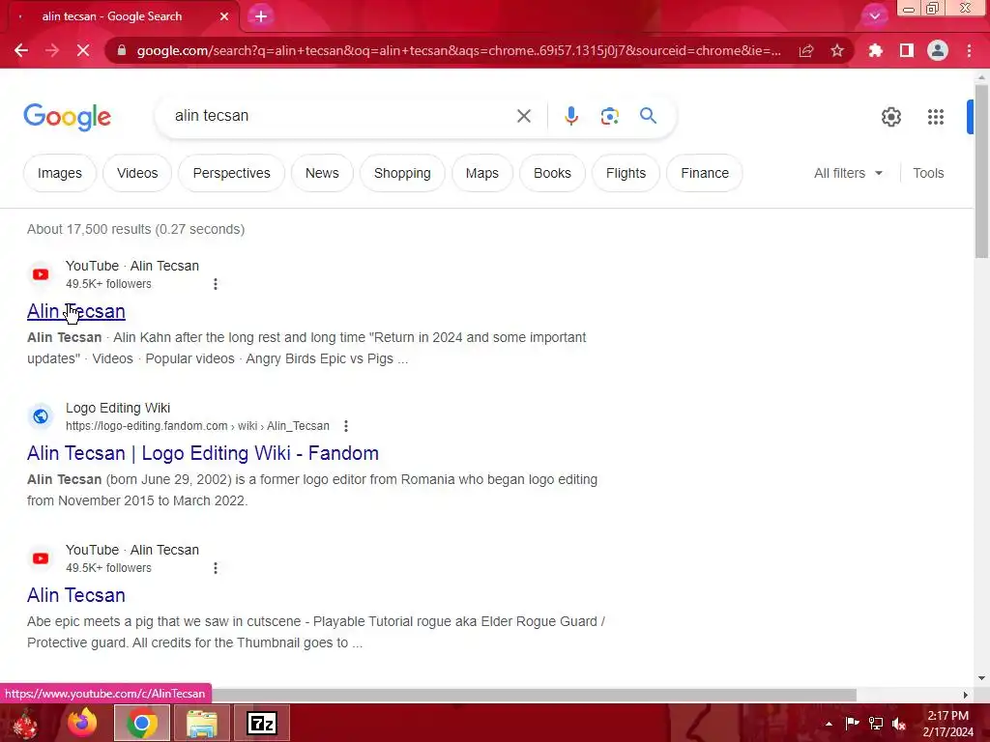990x742 pixels.
Task: Click the muted volume tray icon
Action: pos(899,724)
